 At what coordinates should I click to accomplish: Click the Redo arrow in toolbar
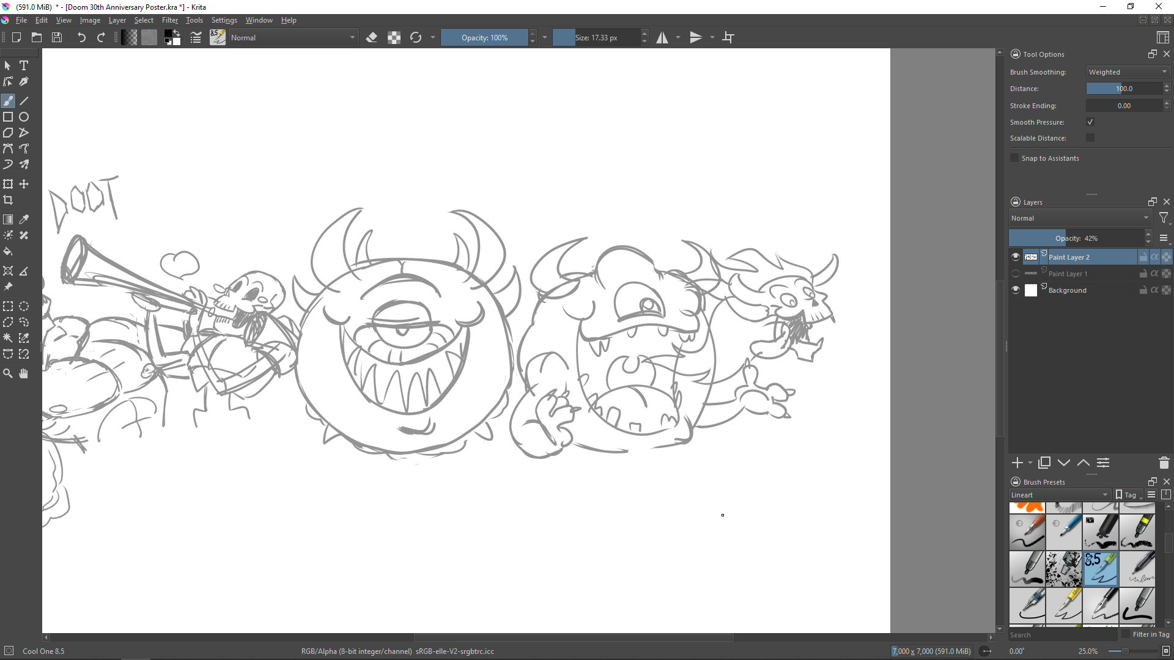101,37
